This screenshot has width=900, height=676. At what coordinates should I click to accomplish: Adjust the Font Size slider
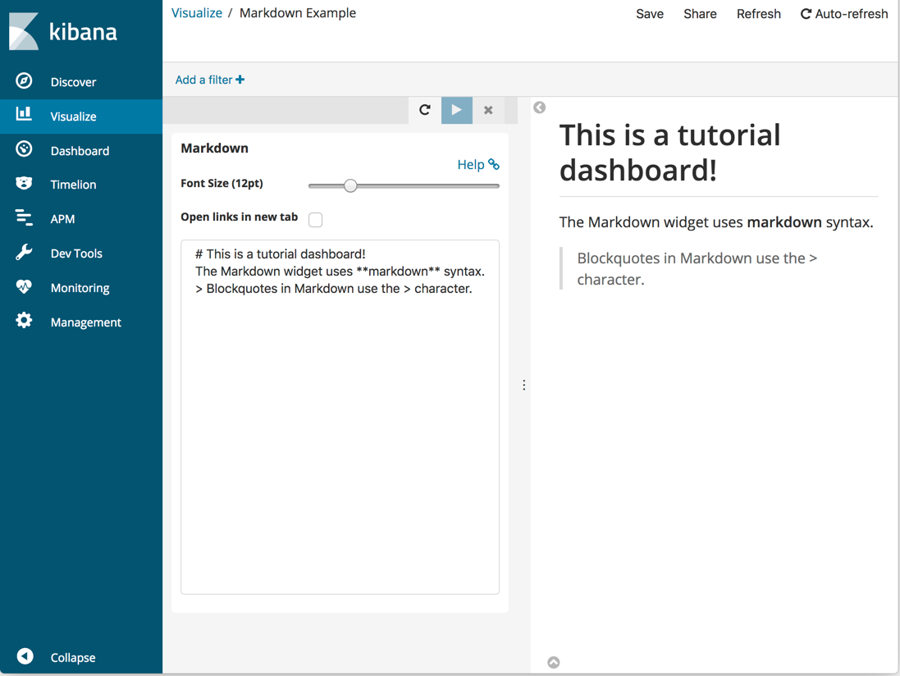(x=351, y=185)
